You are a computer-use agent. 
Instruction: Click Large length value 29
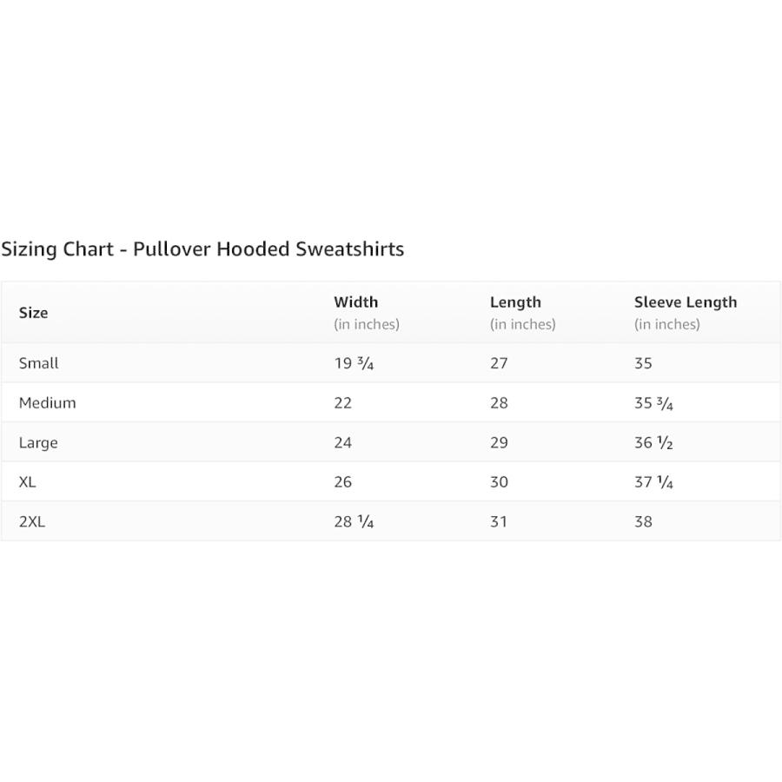click(499, 443)
